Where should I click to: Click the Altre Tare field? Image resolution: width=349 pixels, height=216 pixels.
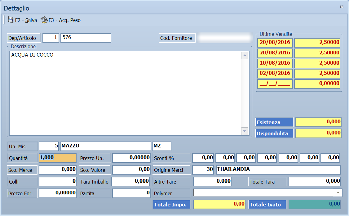pyautogui.click(x=212, y=181)
